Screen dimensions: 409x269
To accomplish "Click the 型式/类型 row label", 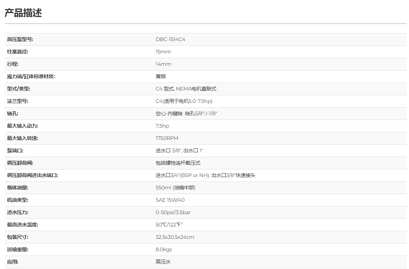I will pyautogui.click(x=19, y=89).
